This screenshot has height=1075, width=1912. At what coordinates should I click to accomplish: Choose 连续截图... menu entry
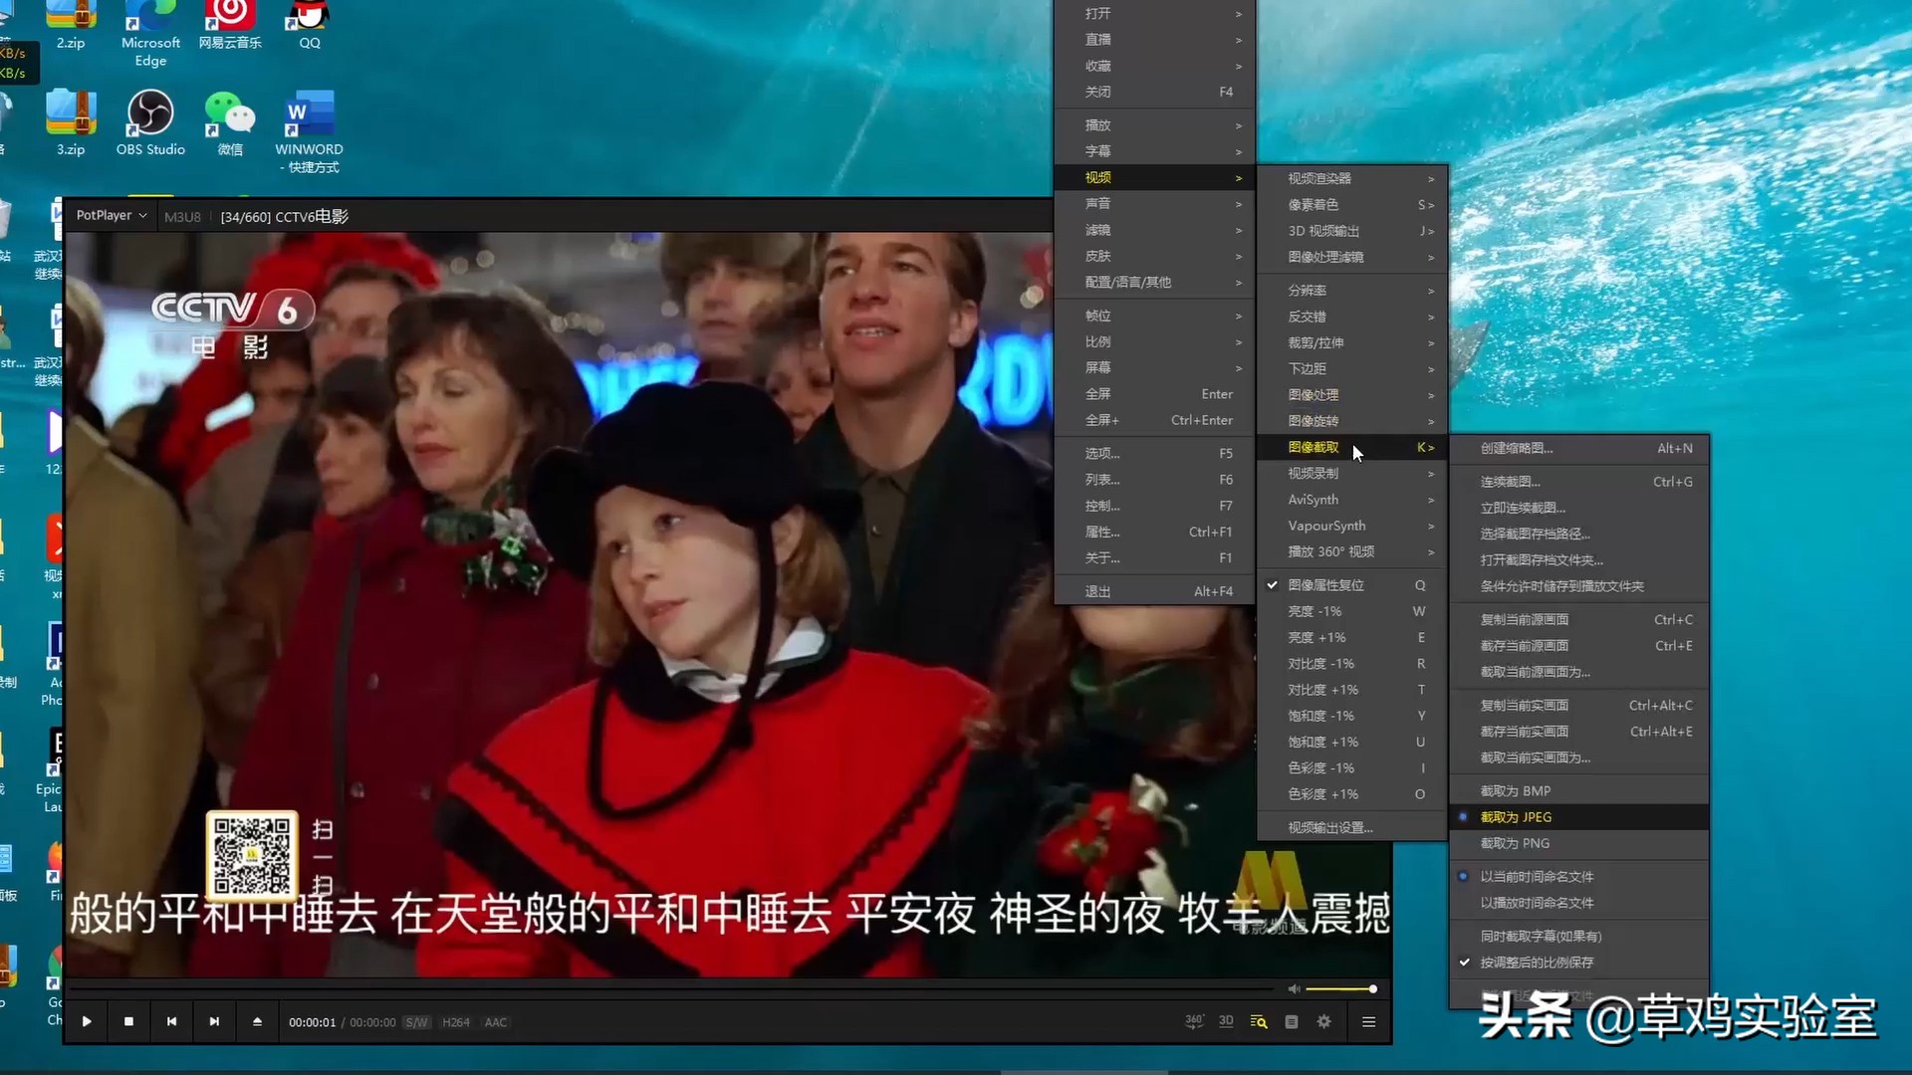pyautogui.click(x=1579, y=482)
